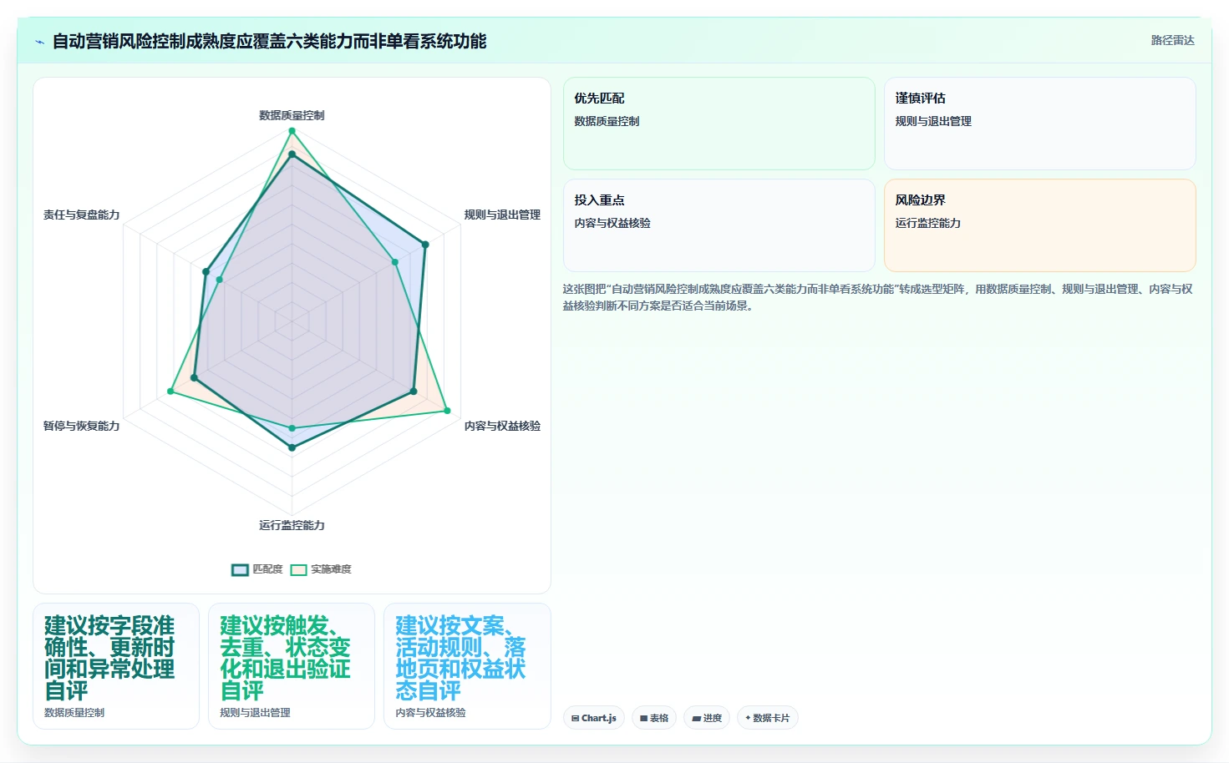This screenshot has width=1229, height=763.
Task: Click the 表格 tag icon
Action: (x=643, y=718)
